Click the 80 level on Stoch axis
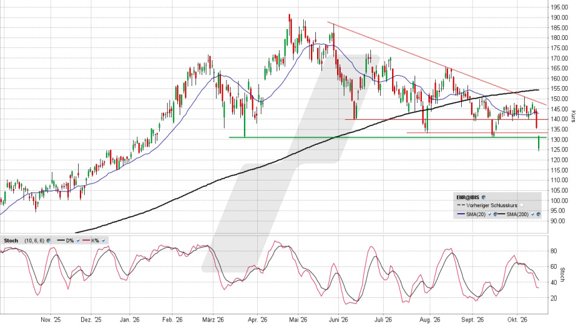Image resolution: width=581 pixels, height=327 pixels. pyautogui.click(x=554, y=251)
